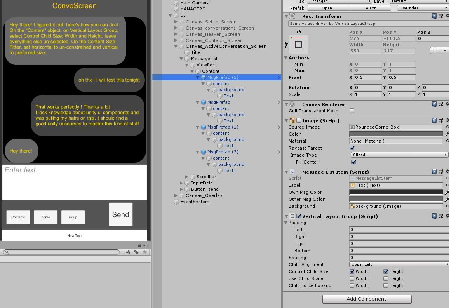The height and width of the screenshot is (308, 449).
Task: Click the Contacts button in preview
Action: click(18, 217)
